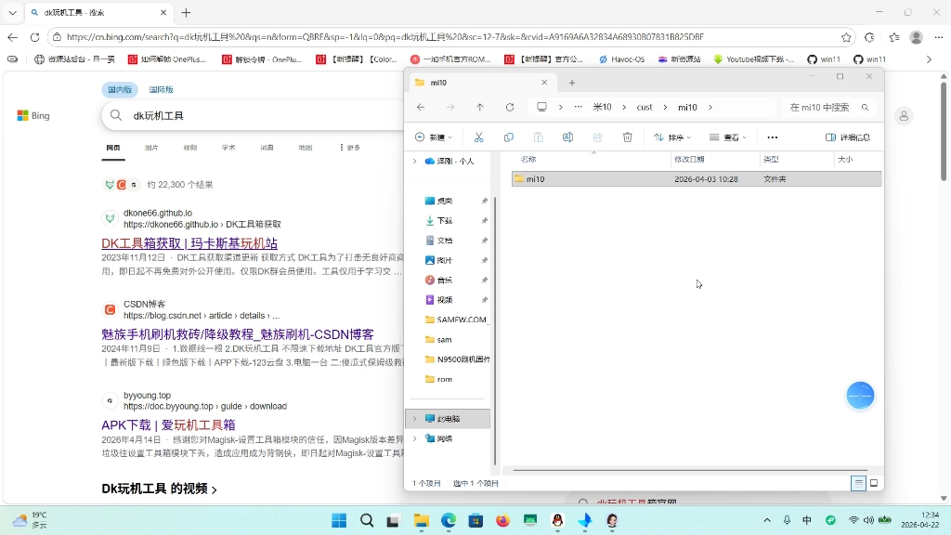Open DK工具箱获取 玛卡斯基玩机站 result link

189,243
